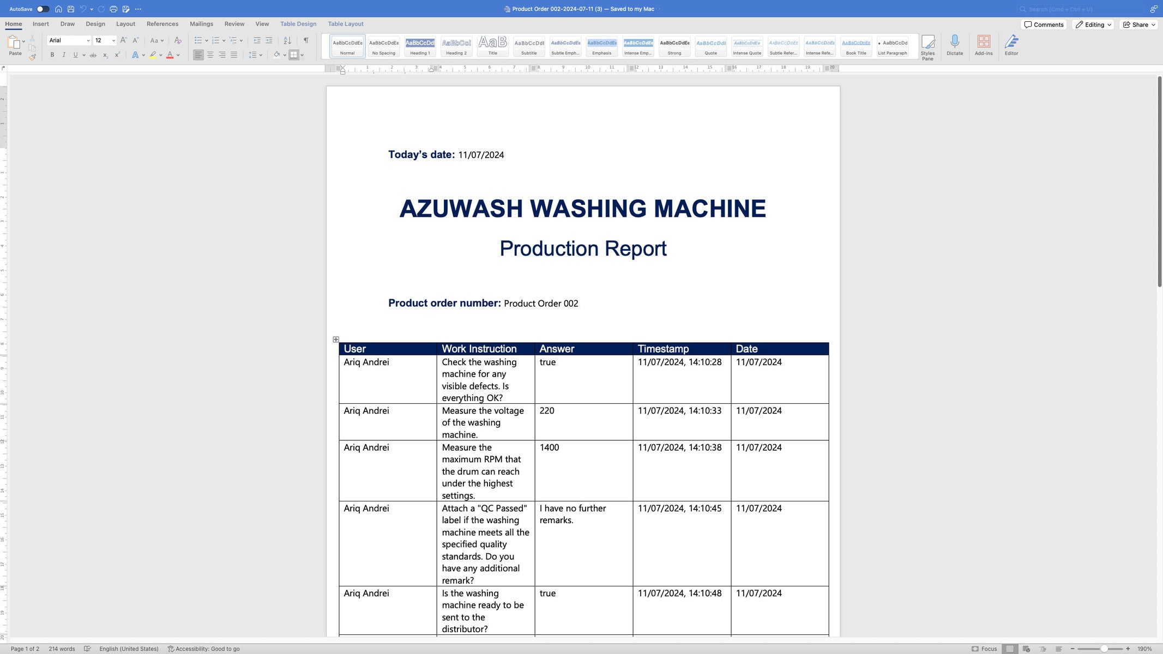Screen dimensions: 1163x654
Task: Expand the highlight color dropdown
Action: (160, 55)
